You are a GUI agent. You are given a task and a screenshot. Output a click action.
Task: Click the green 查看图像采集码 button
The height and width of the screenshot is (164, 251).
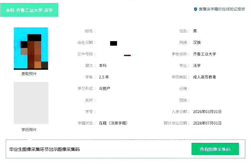click(x=215, y=149)
